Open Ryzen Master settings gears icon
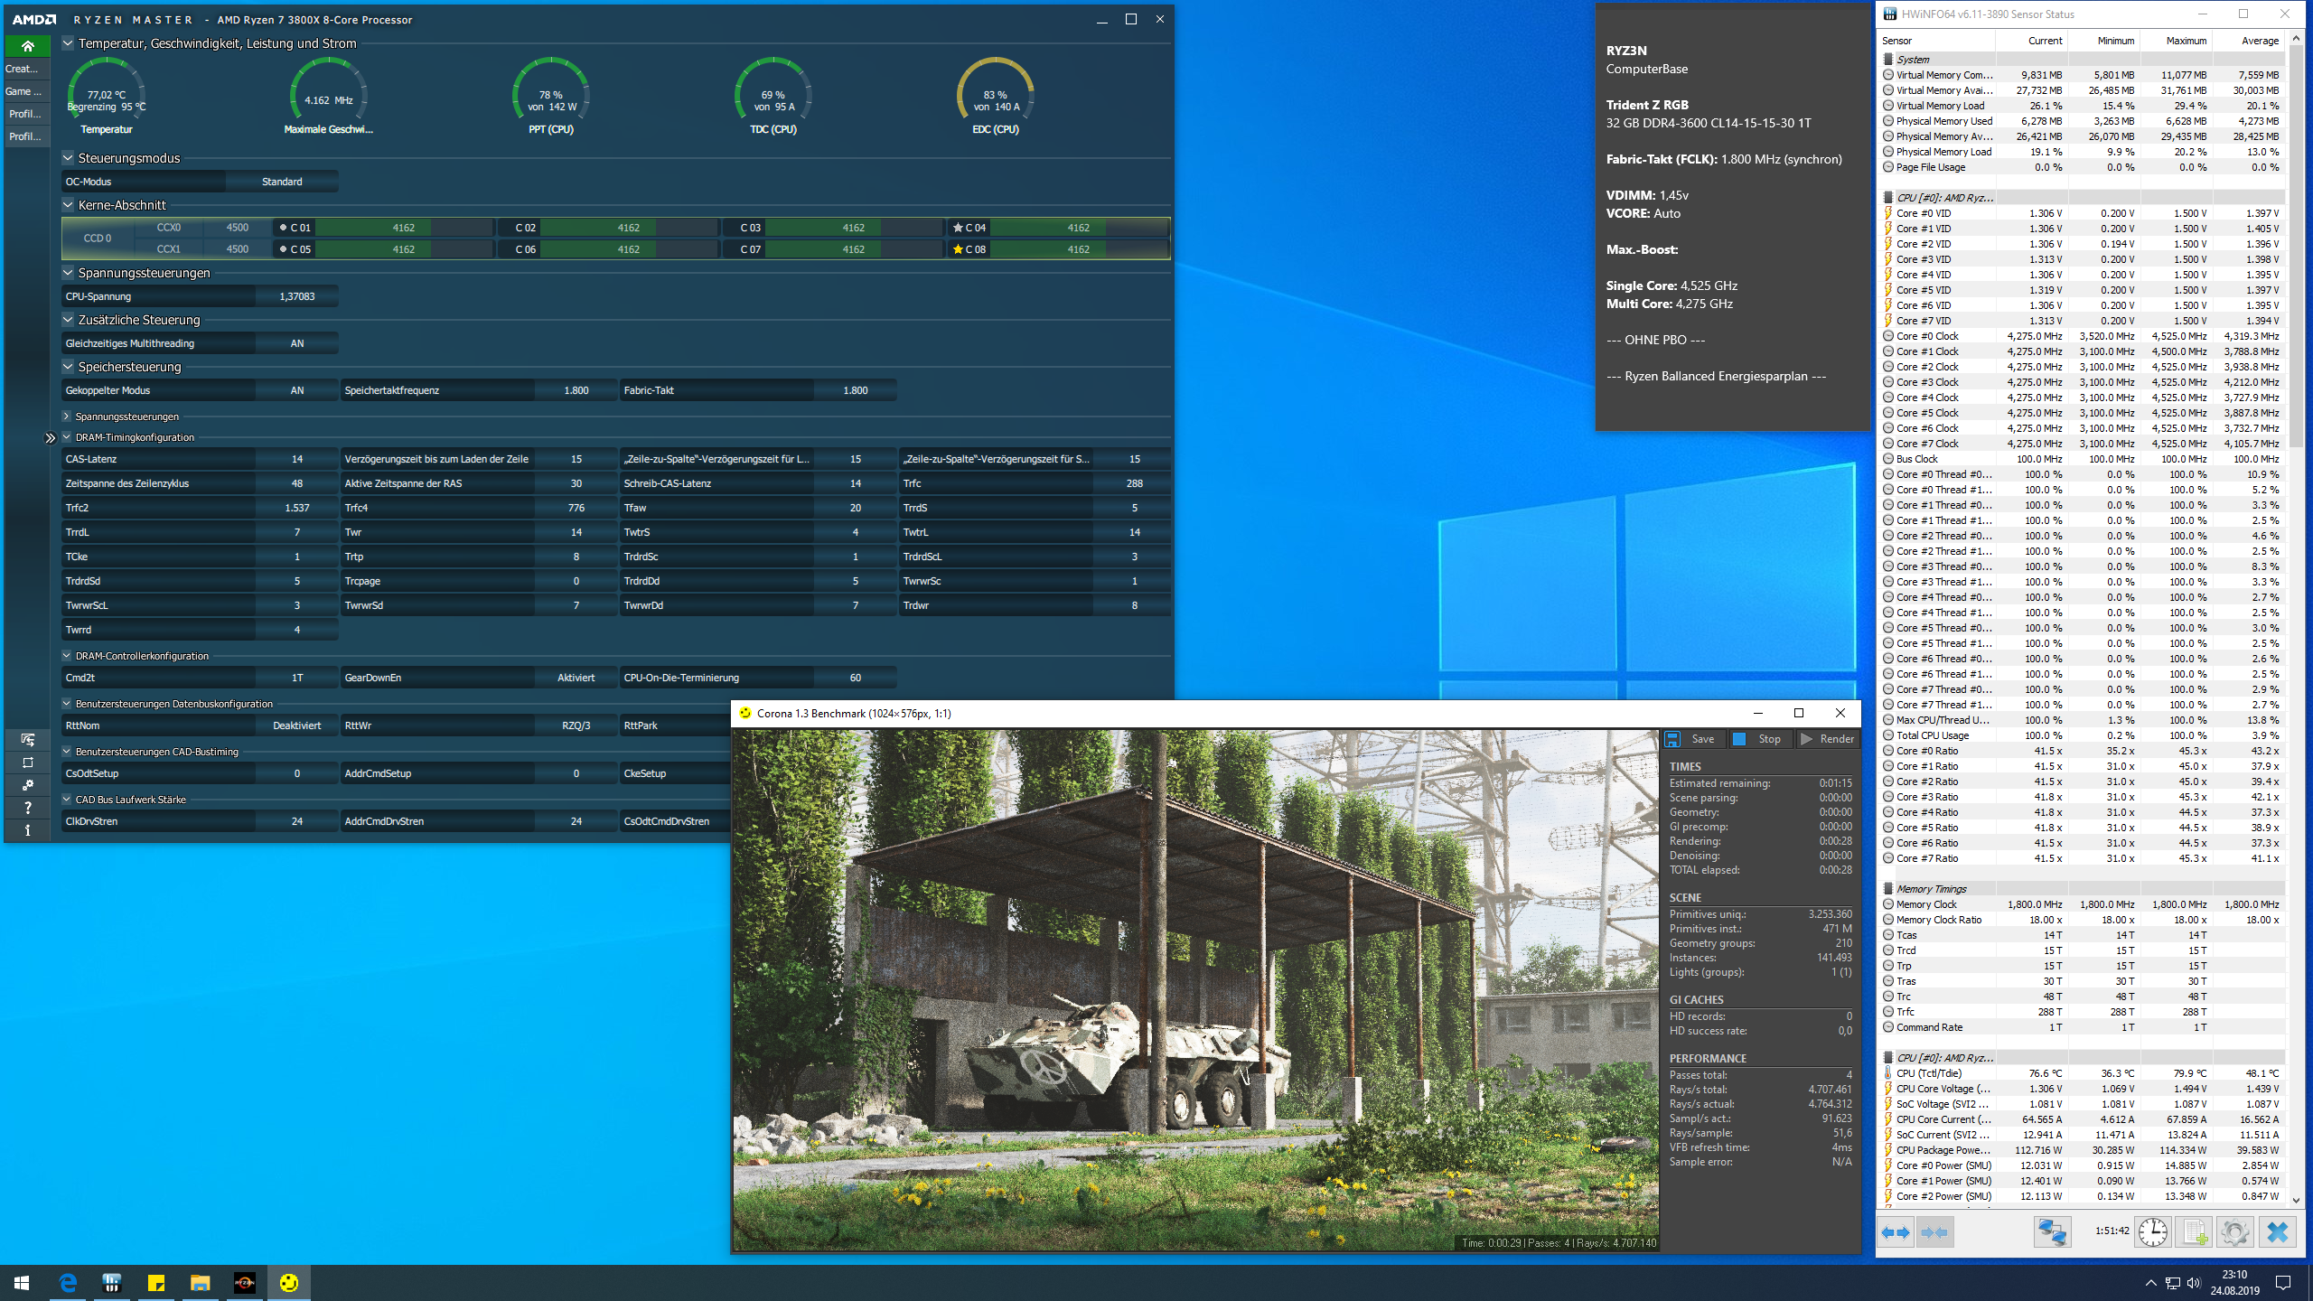The image size is (2313, 1301). pos(27,785)
